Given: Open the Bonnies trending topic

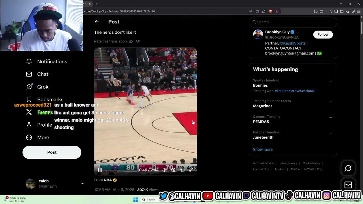Looking at the screenshot, I should (260, 85).
